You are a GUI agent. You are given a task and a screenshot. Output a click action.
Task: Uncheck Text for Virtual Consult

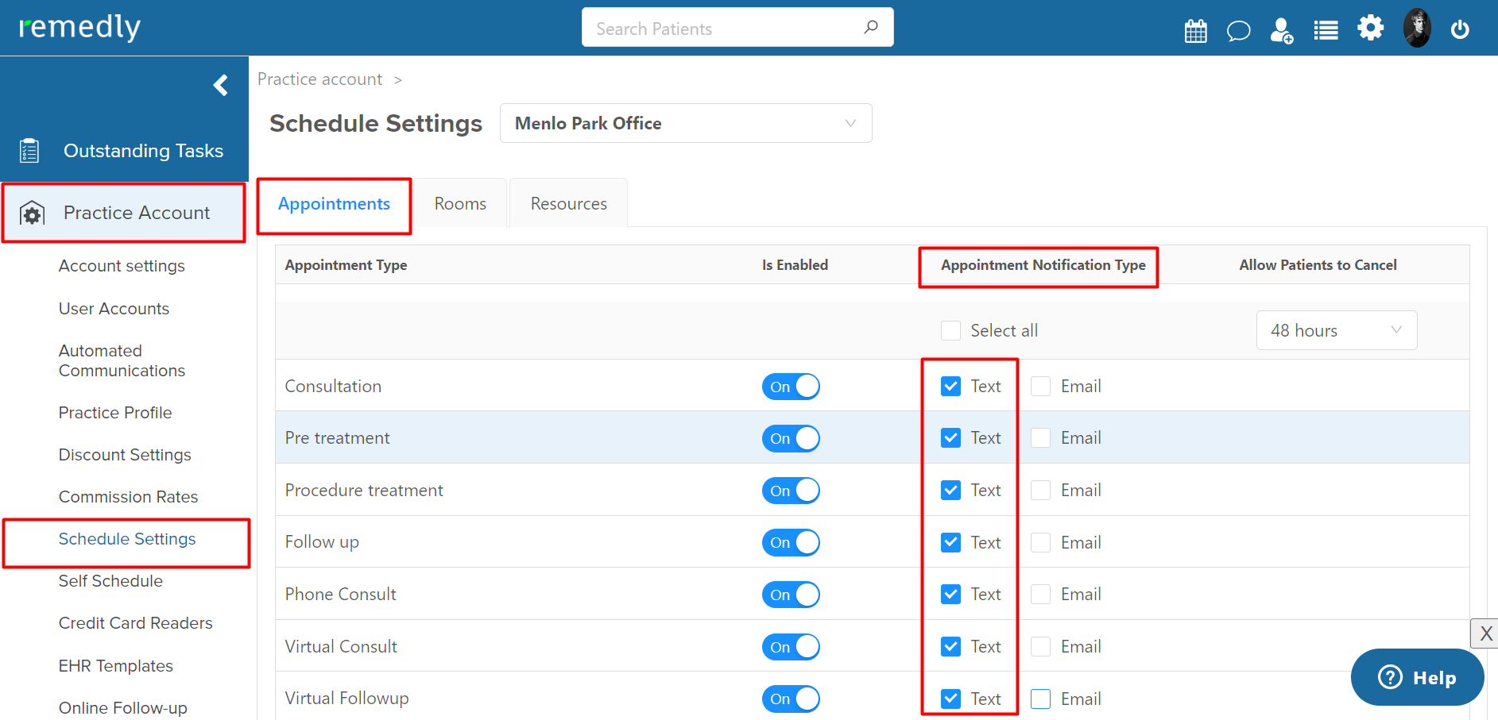950,646
